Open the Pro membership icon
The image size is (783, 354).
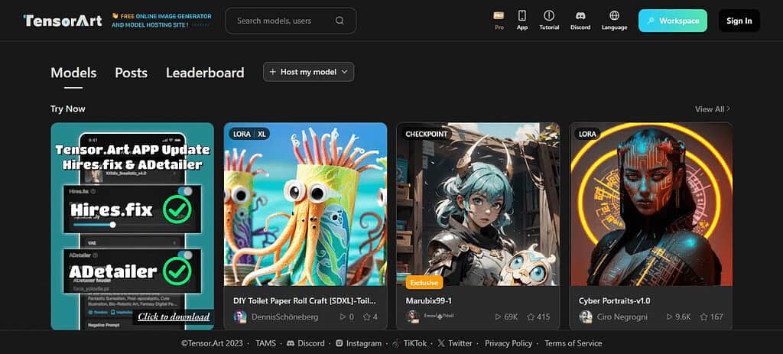(x=499, y=15)
